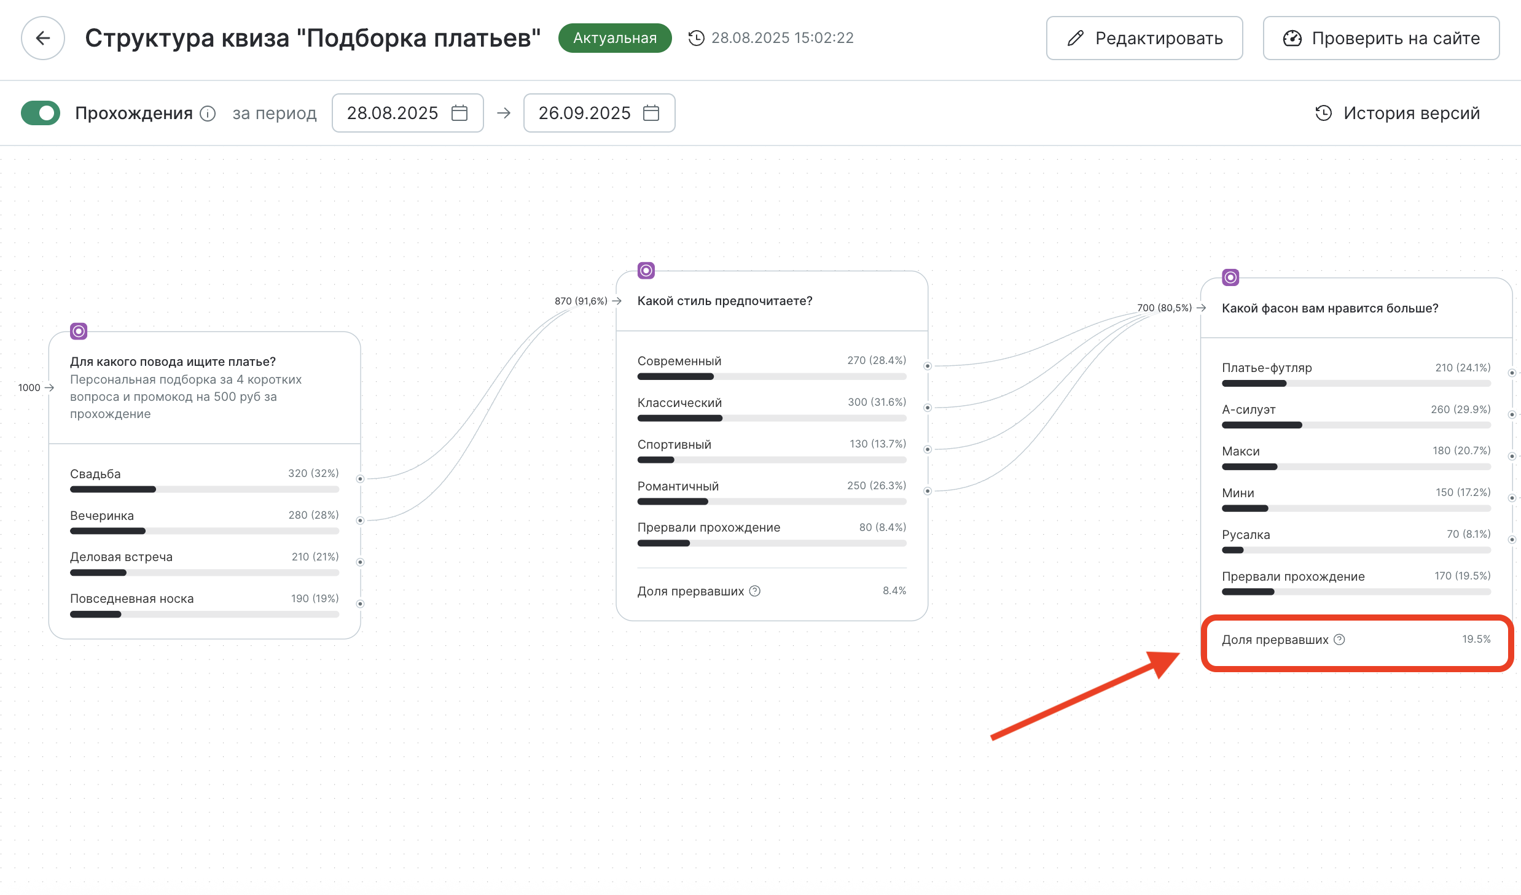Click the purple icon above occasion question card
The width and height of the screenshot is (1521, 895).
pos(79,331)
